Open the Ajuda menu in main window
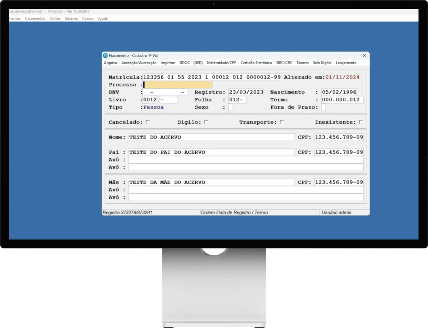 (x=103, y=18)
